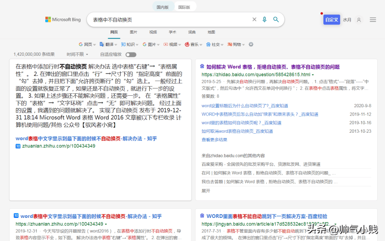Click the 水月 username
385x241 pixels.
pyautogui.click(x=347, y=20)
